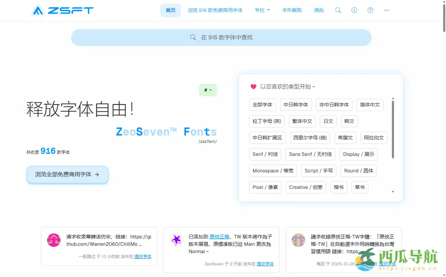The image size is (446, 277).
Task: Open the green # category dropdown
Action: (x=208, y=90)
